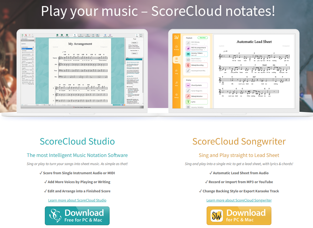Image resolution: width=313 pixels, height=228 pixels.
Task: Click the SW icon on yellow Download button
Action: coord(217,216)
